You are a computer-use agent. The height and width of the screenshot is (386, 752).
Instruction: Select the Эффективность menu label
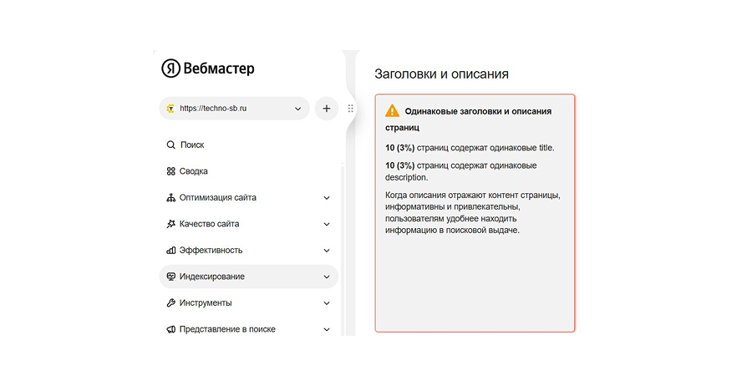coord(211,250)
